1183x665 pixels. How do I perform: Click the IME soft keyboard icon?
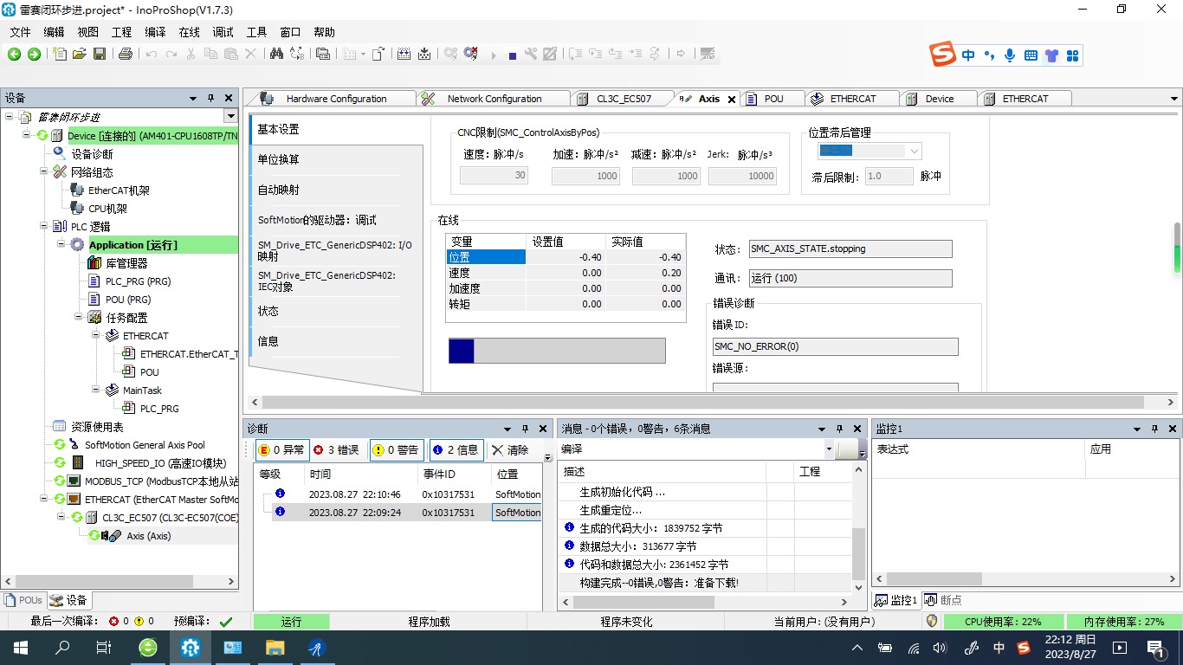click(1031, 55)
